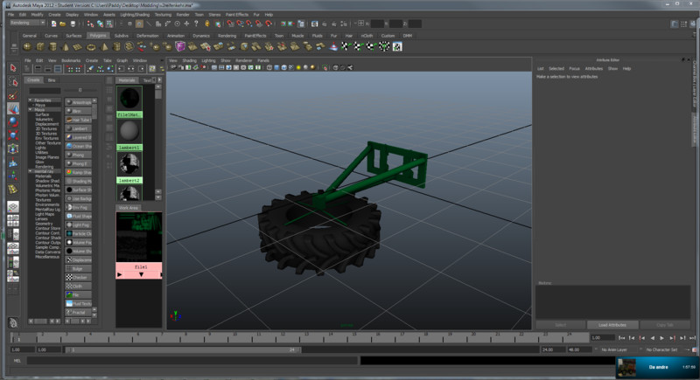Activate the Move tool in the toolbox
Image resolution: width=700 pixels, height=380 pixels.
(x=13, y=108)
